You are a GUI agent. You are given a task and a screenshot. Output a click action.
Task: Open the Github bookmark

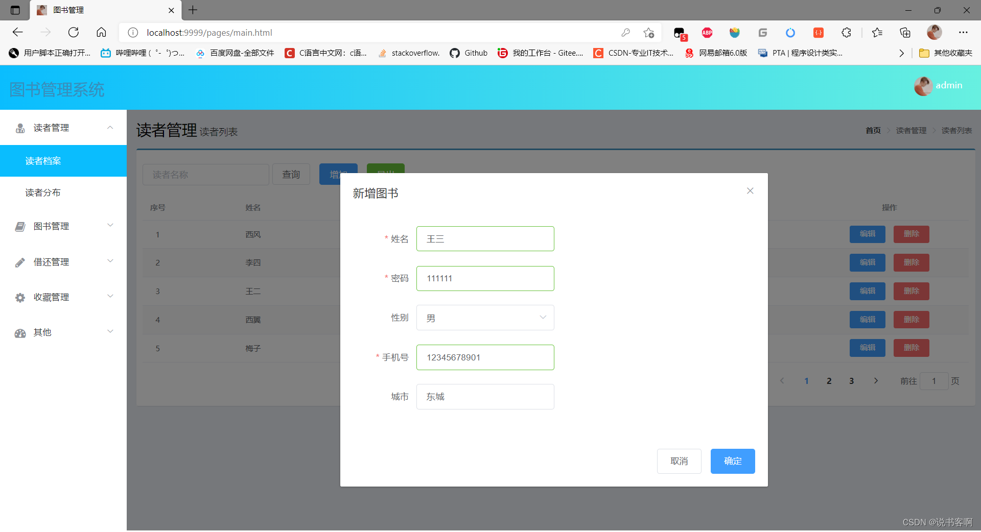pos(469,53)
